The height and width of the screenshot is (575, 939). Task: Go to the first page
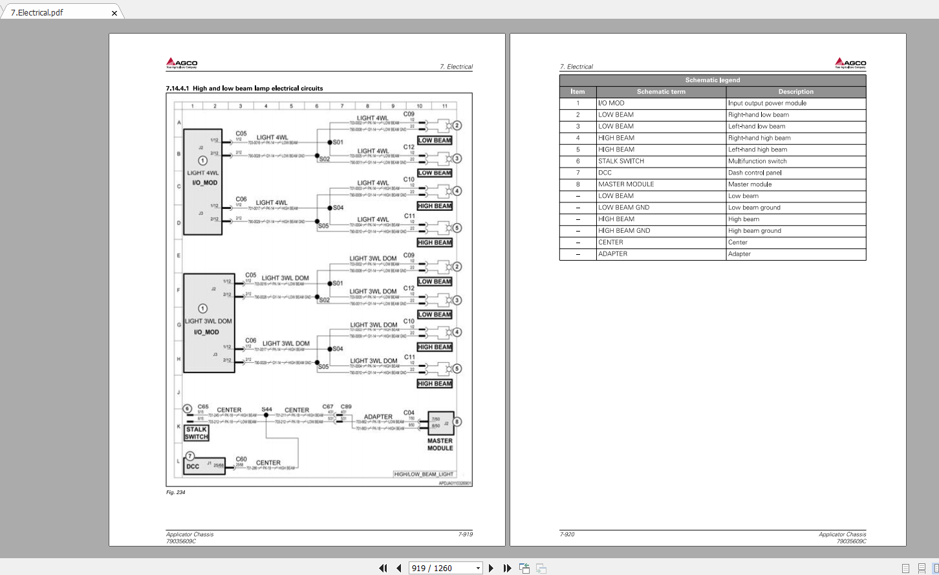[x=383, y=568]
